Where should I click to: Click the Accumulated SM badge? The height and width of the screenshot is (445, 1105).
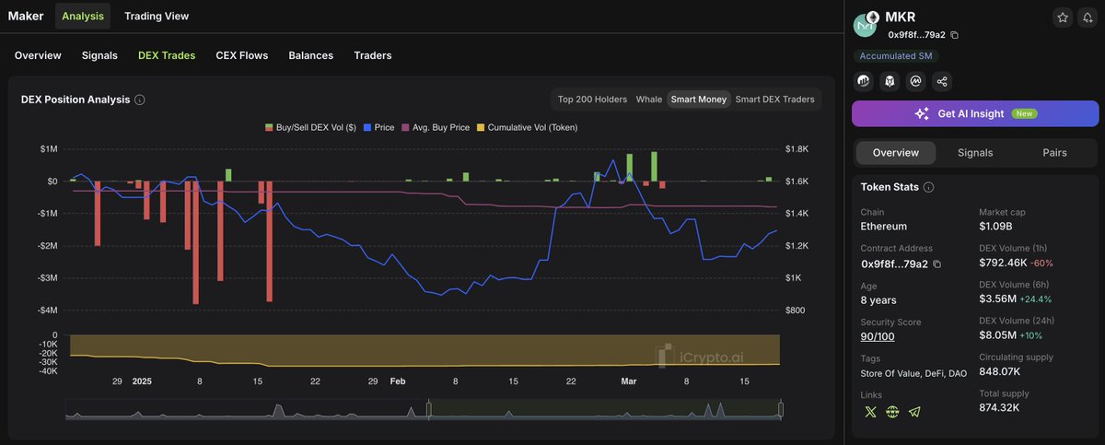point(896,56)
